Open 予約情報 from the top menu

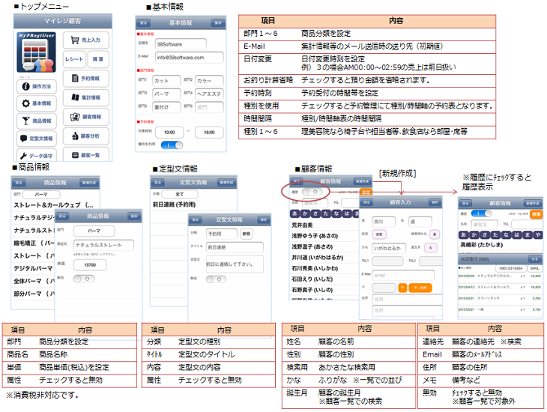tap(86, 79)
